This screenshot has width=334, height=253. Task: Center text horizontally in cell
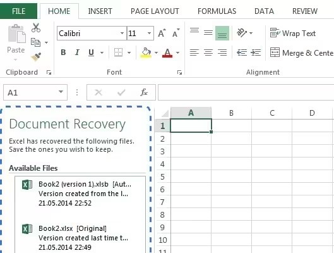click(208, 52)
